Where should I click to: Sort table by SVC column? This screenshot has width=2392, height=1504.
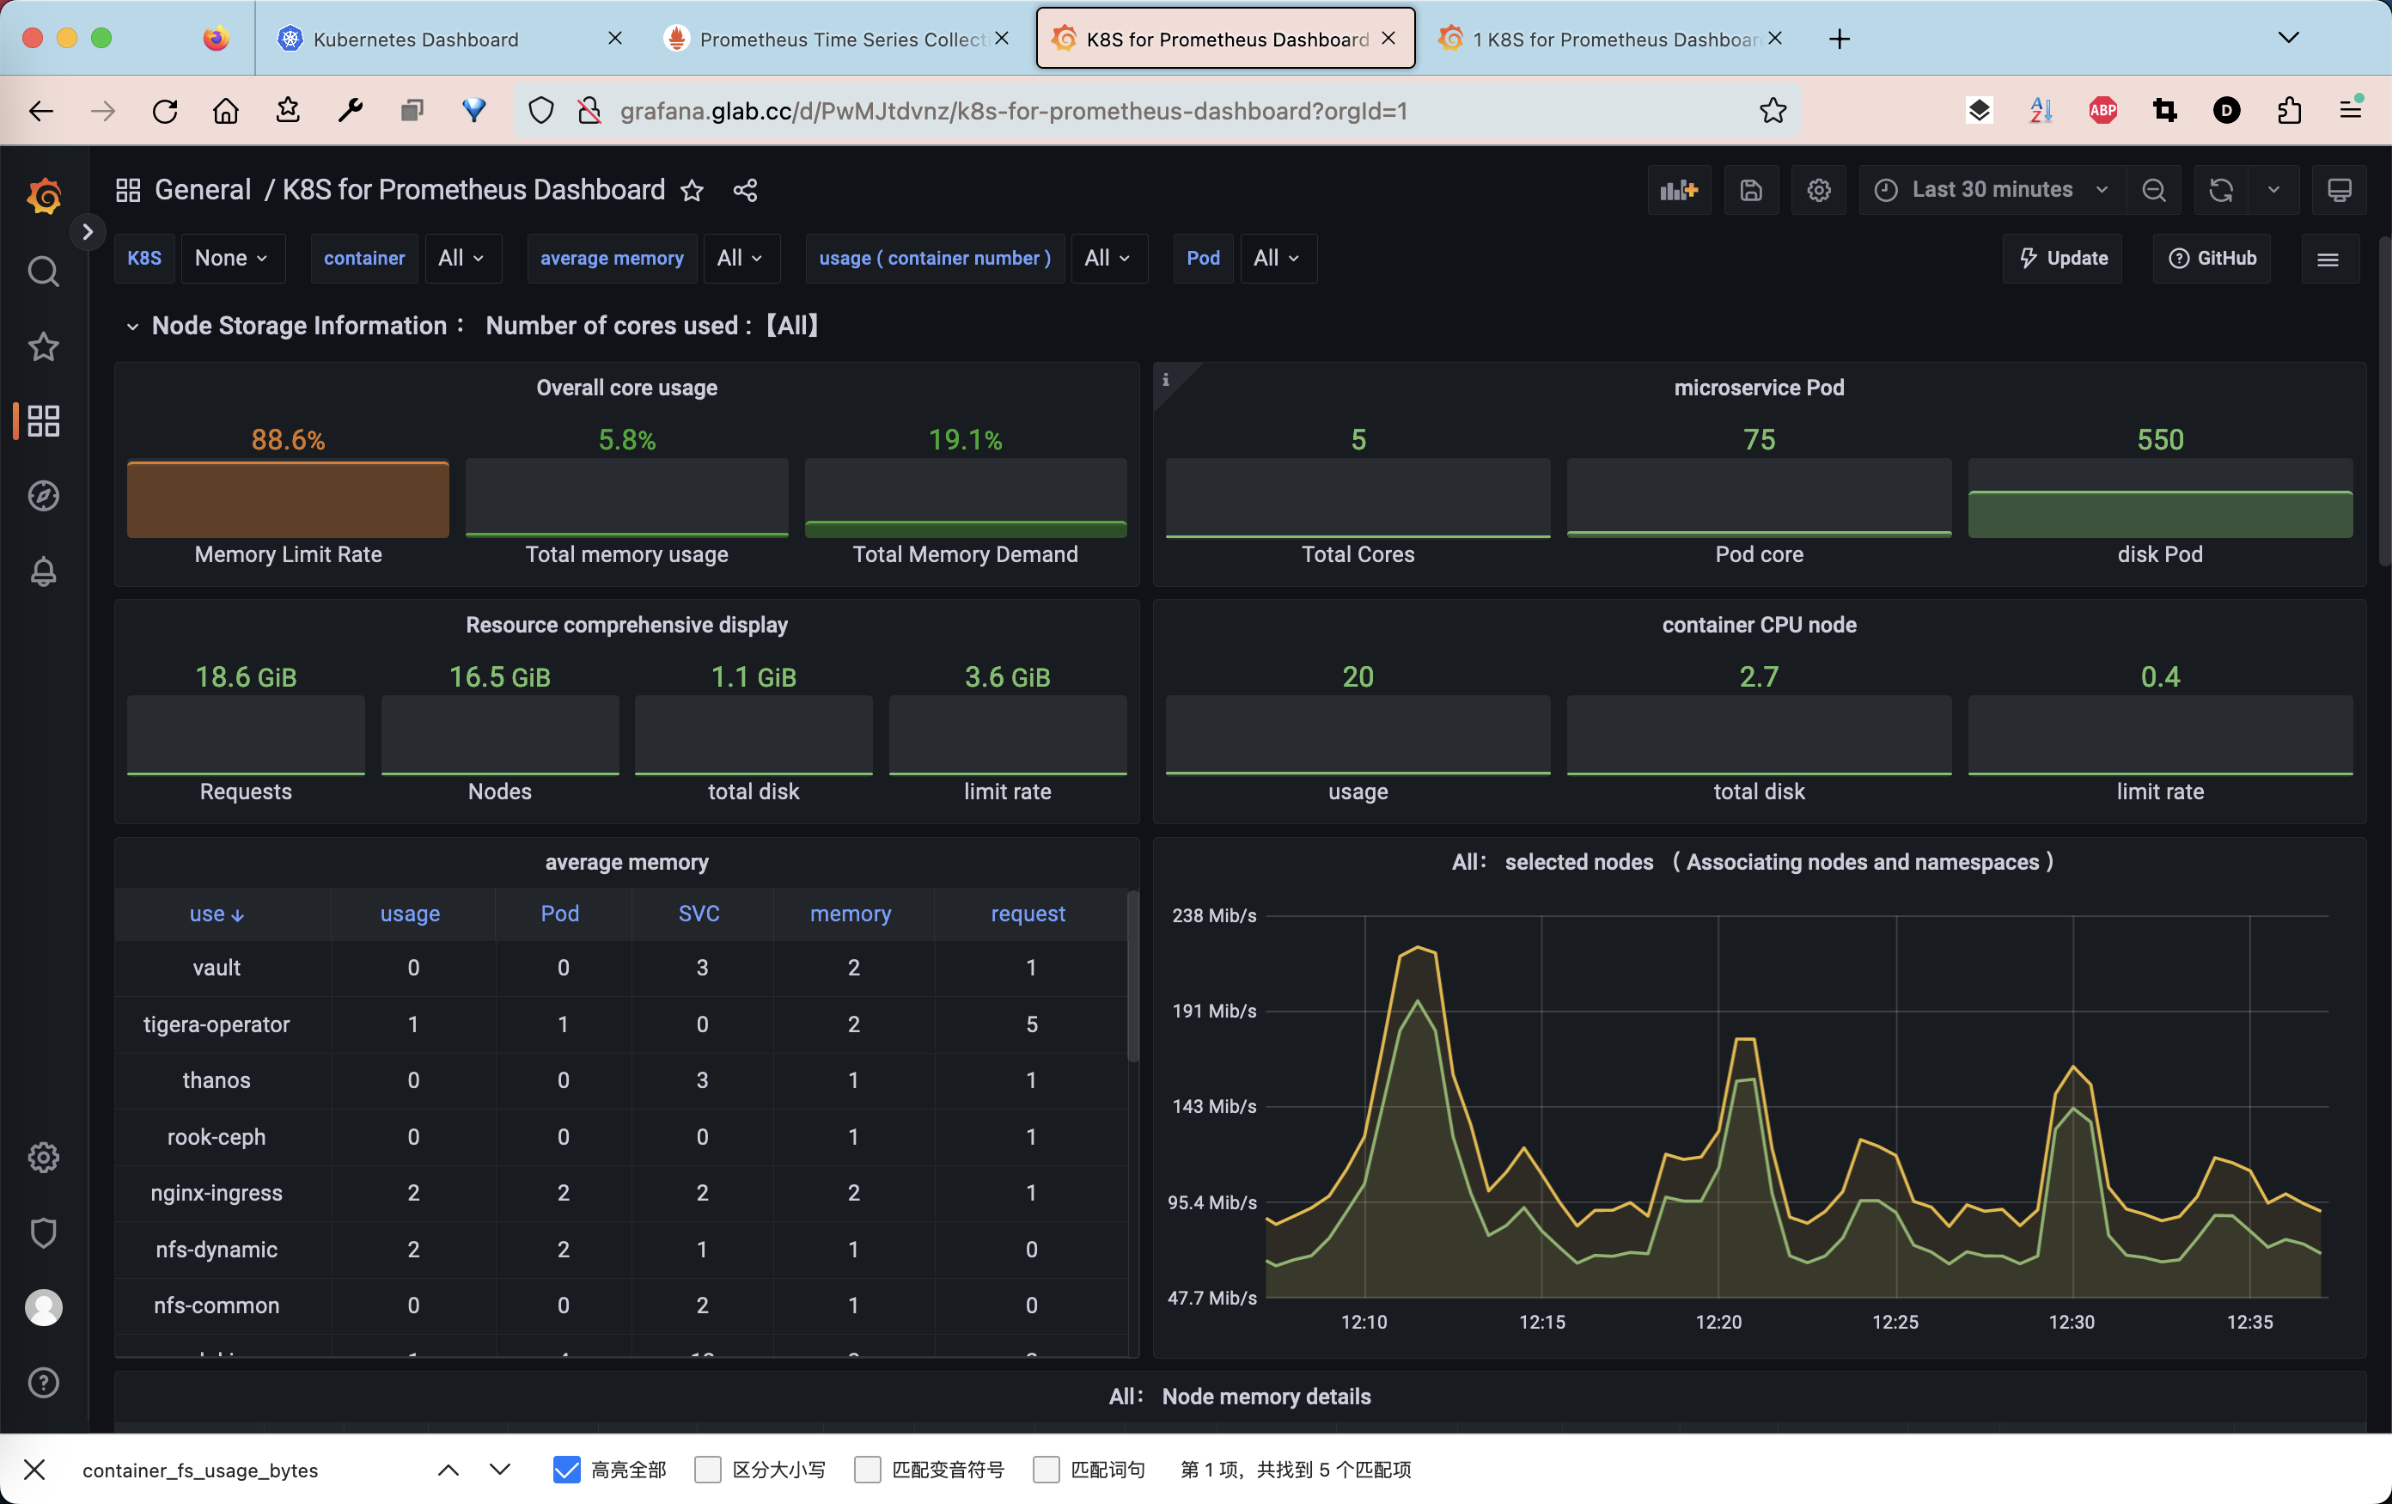pos(699,914)
